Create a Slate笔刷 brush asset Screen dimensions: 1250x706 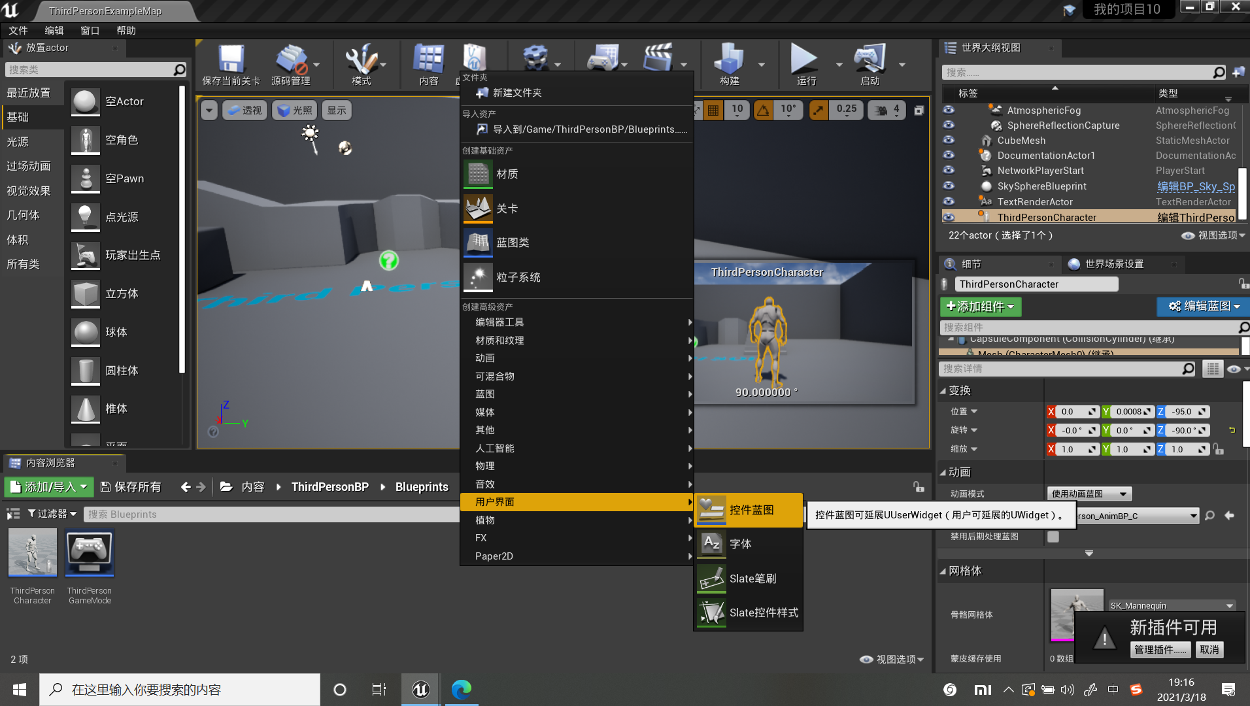tap(748, 579)
